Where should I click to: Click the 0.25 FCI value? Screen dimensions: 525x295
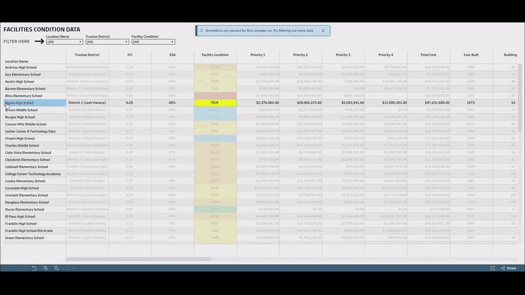pos(129,103)
